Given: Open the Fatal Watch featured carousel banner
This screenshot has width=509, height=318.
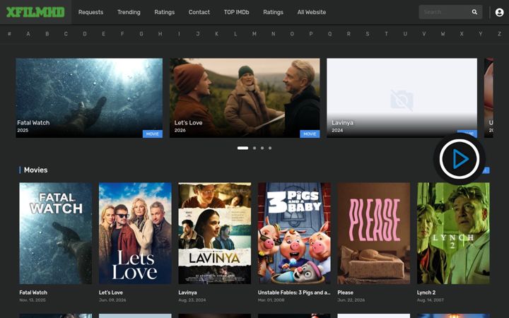Looking at the screenshot, I should coord(89,98).
